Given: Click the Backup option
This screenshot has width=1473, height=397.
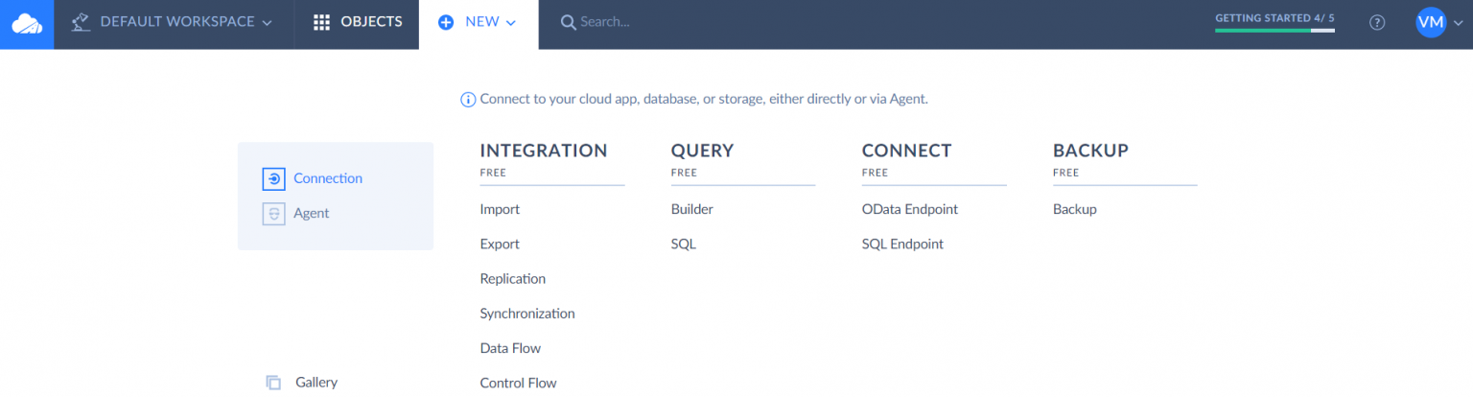Looking at the screenshot, I should pyautogui.click(x=1074, y=209).
